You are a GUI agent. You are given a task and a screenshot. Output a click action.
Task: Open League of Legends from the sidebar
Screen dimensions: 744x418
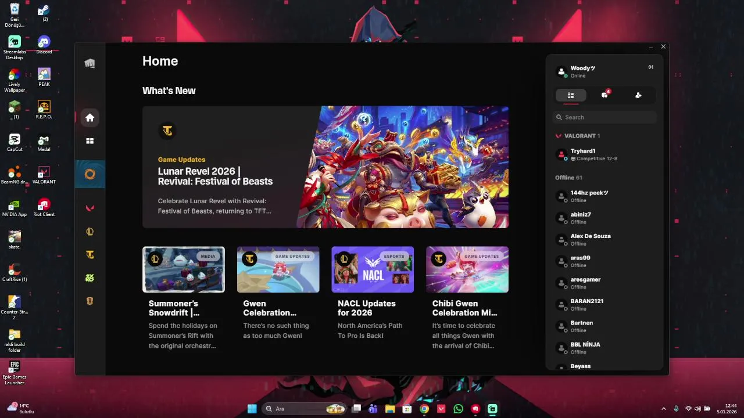coord(90,232)
